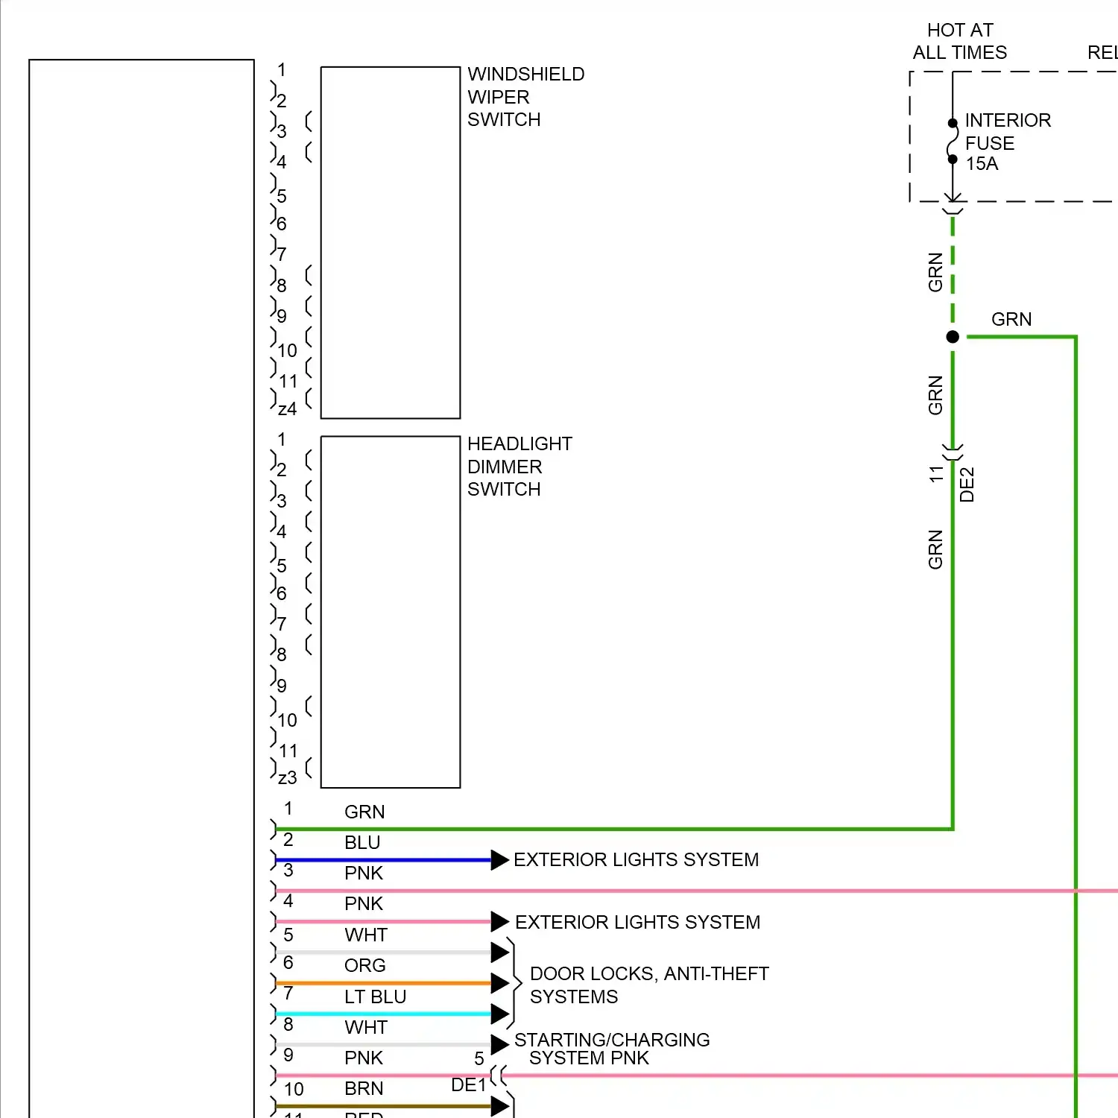Click the arrow of the ORG wire
Image resolution: width=1118 pixels, height=1118 pixels.
click(x=500, y=983)
